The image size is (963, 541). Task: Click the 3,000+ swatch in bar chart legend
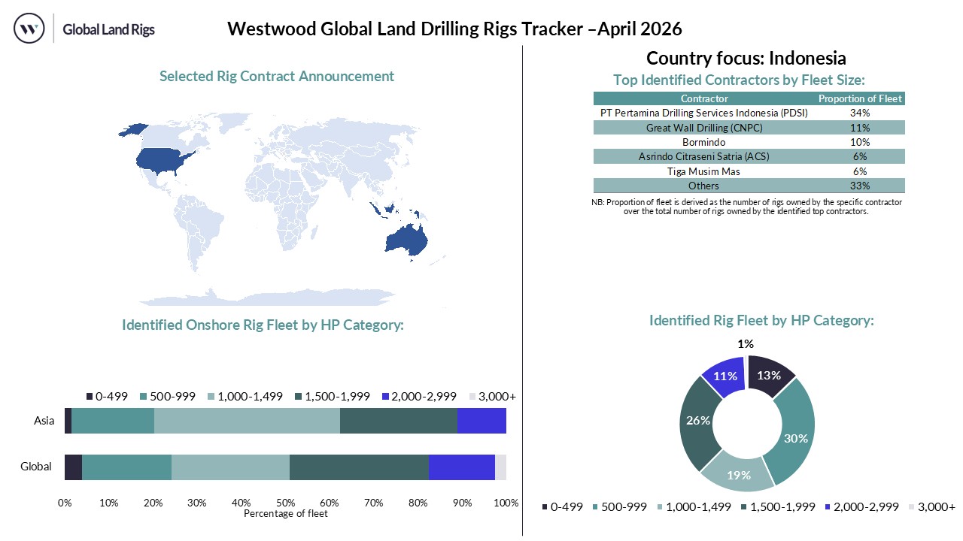click(x=472, y=397)
